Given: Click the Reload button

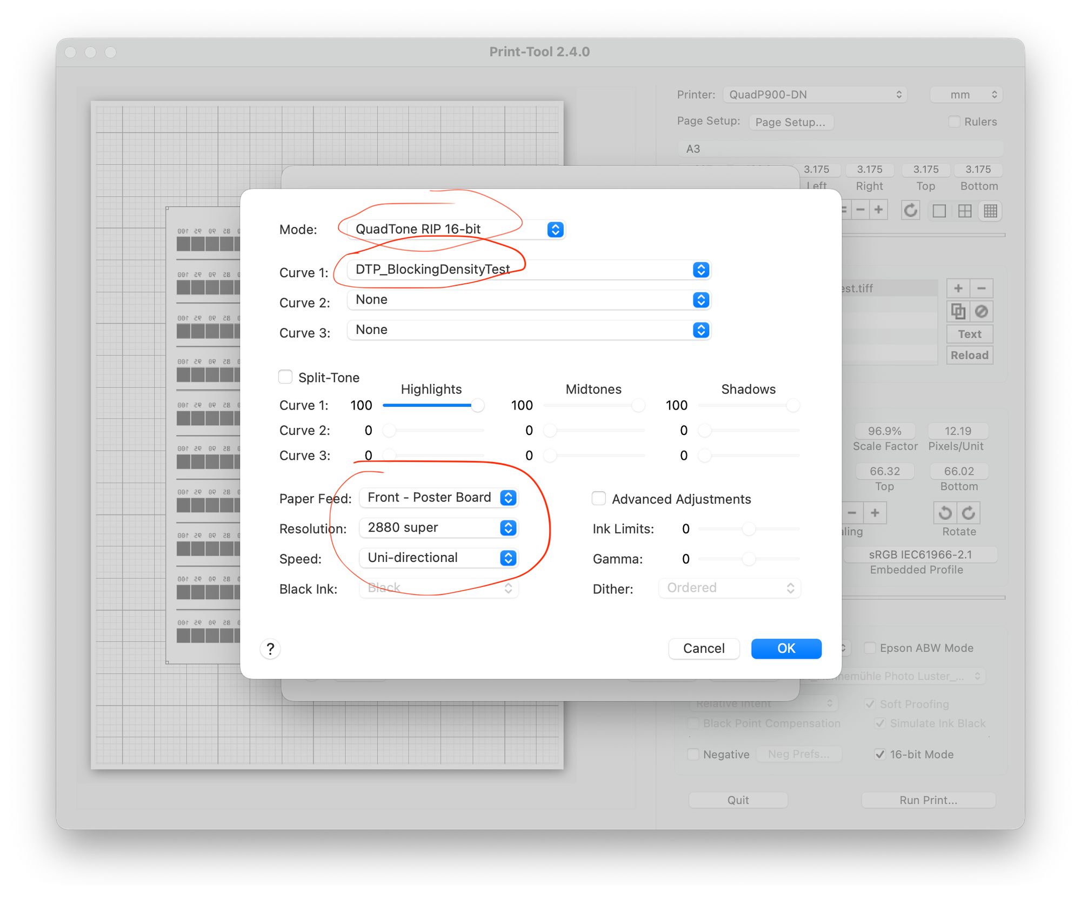Looking at the screenshot, I should (x=970, y=355).
